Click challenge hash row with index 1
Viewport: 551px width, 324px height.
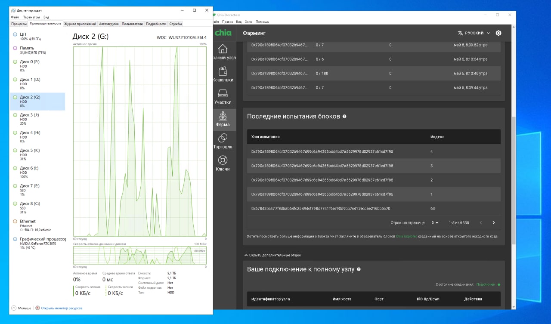pos(374,194)
